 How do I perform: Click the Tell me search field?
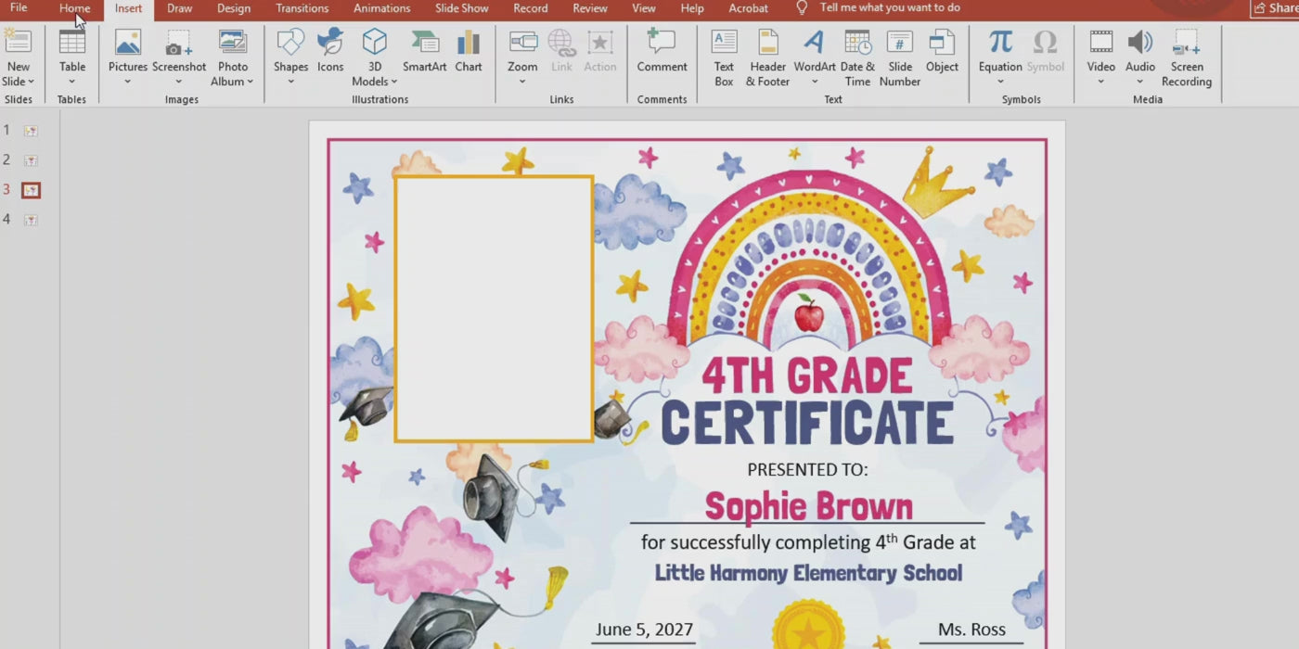click(889, 8)
